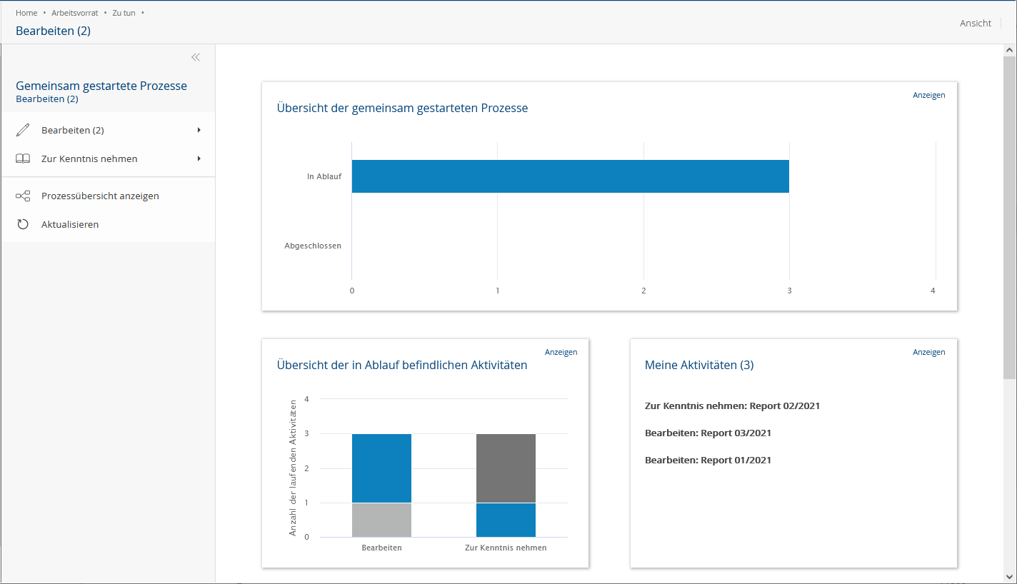Screen dimensions: 1017x584
Task: Click the Abgeschlossen axis label
Action: [313, 246]
